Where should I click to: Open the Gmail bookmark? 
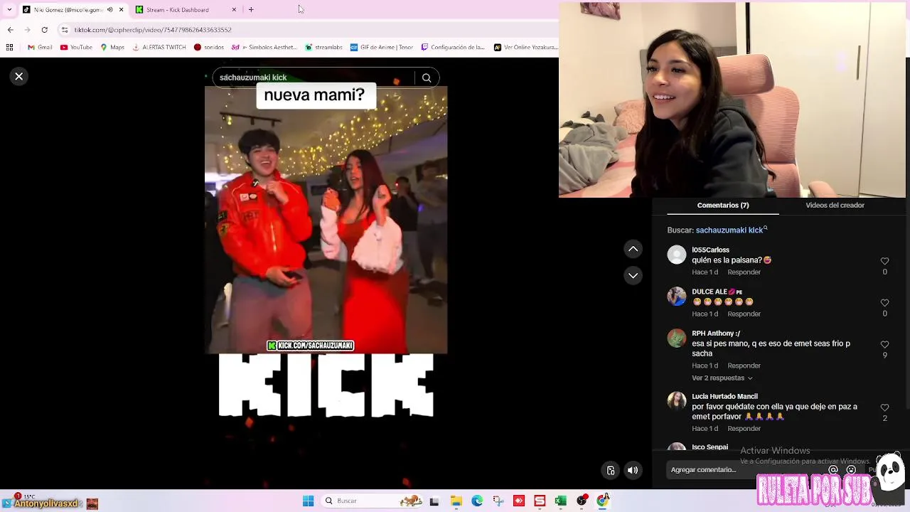40,48
